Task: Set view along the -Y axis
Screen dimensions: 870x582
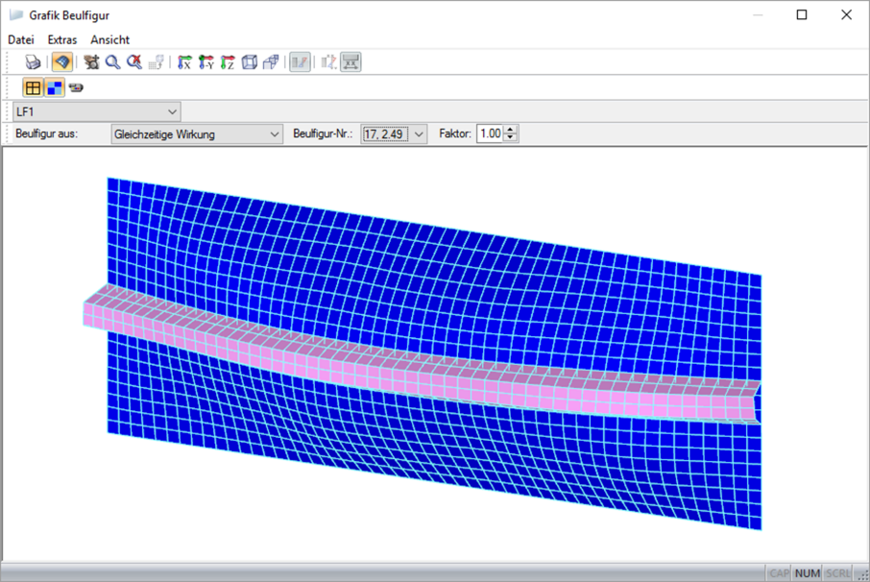Action: pyautogui.click(x=205, y=62)
